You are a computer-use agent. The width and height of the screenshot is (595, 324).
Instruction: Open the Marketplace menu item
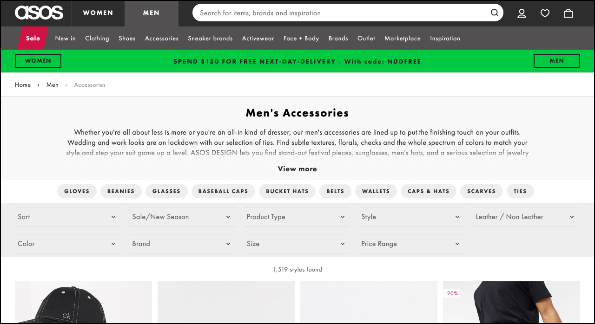point(403,38)
